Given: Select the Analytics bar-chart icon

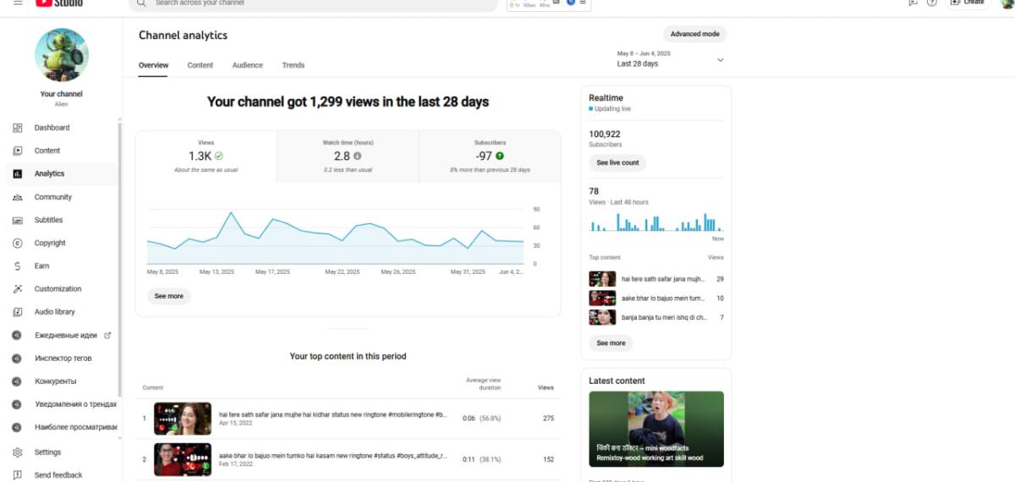Looking at the screenshot, I should click(18, 173).
